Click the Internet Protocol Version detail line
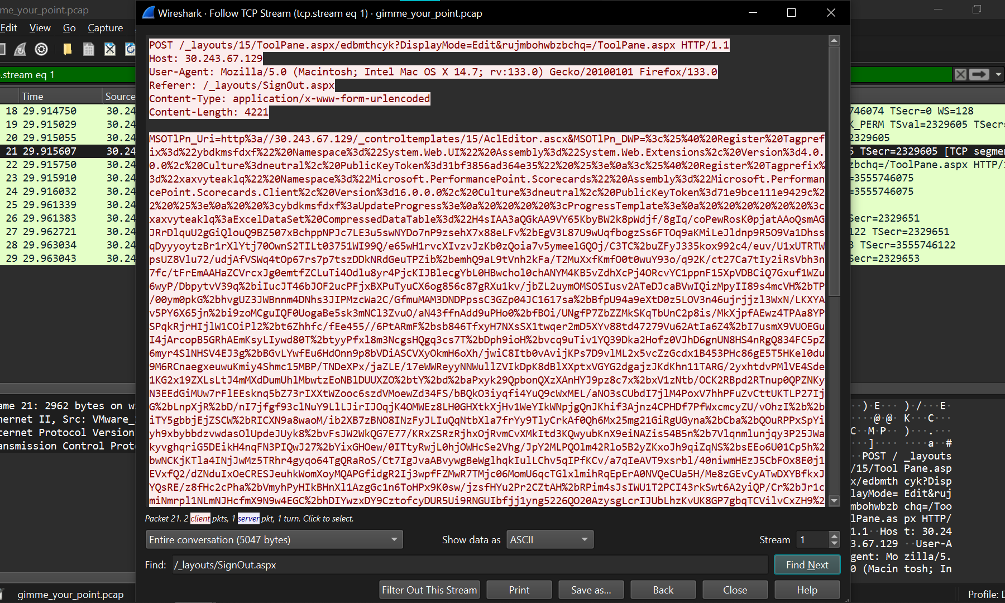Screen dimensions: 1005x603 pos(68,433)
